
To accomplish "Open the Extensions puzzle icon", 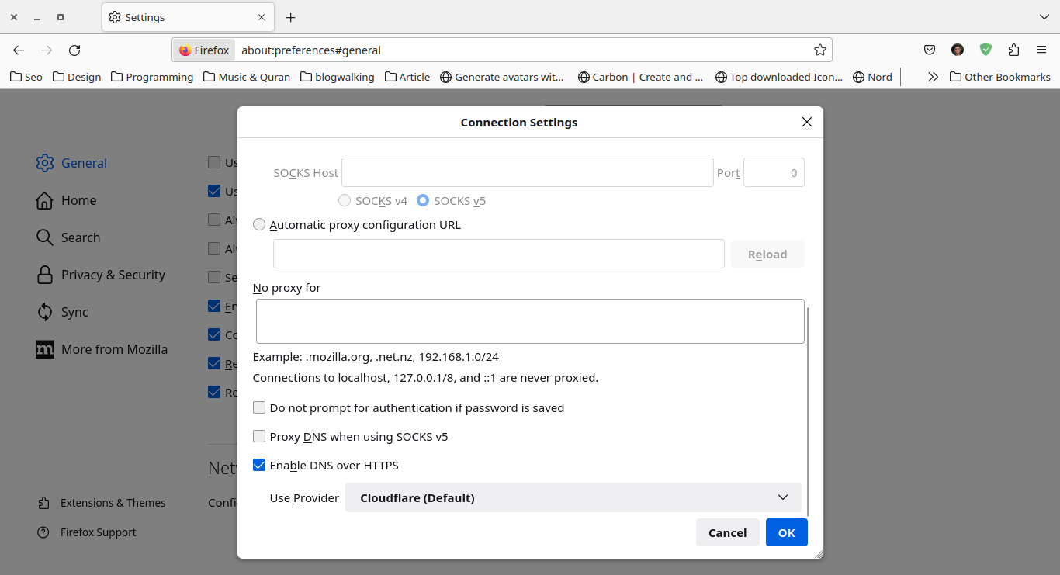I will pos(1013,49).
